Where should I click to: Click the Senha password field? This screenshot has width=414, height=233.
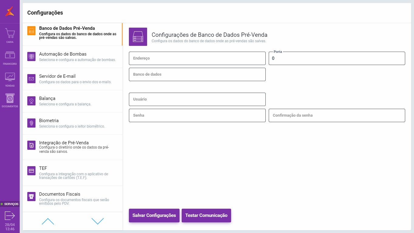pyautogui.click(x=197, y=115)
